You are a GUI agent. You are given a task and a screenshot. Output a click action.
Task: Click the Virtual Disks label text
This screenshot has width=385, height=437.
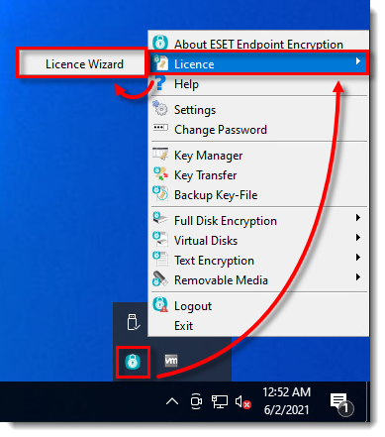click(x=206, y=241)
